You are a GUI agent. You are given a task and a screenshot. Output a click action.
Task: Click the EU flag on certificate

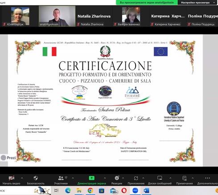tap(160, 52)
